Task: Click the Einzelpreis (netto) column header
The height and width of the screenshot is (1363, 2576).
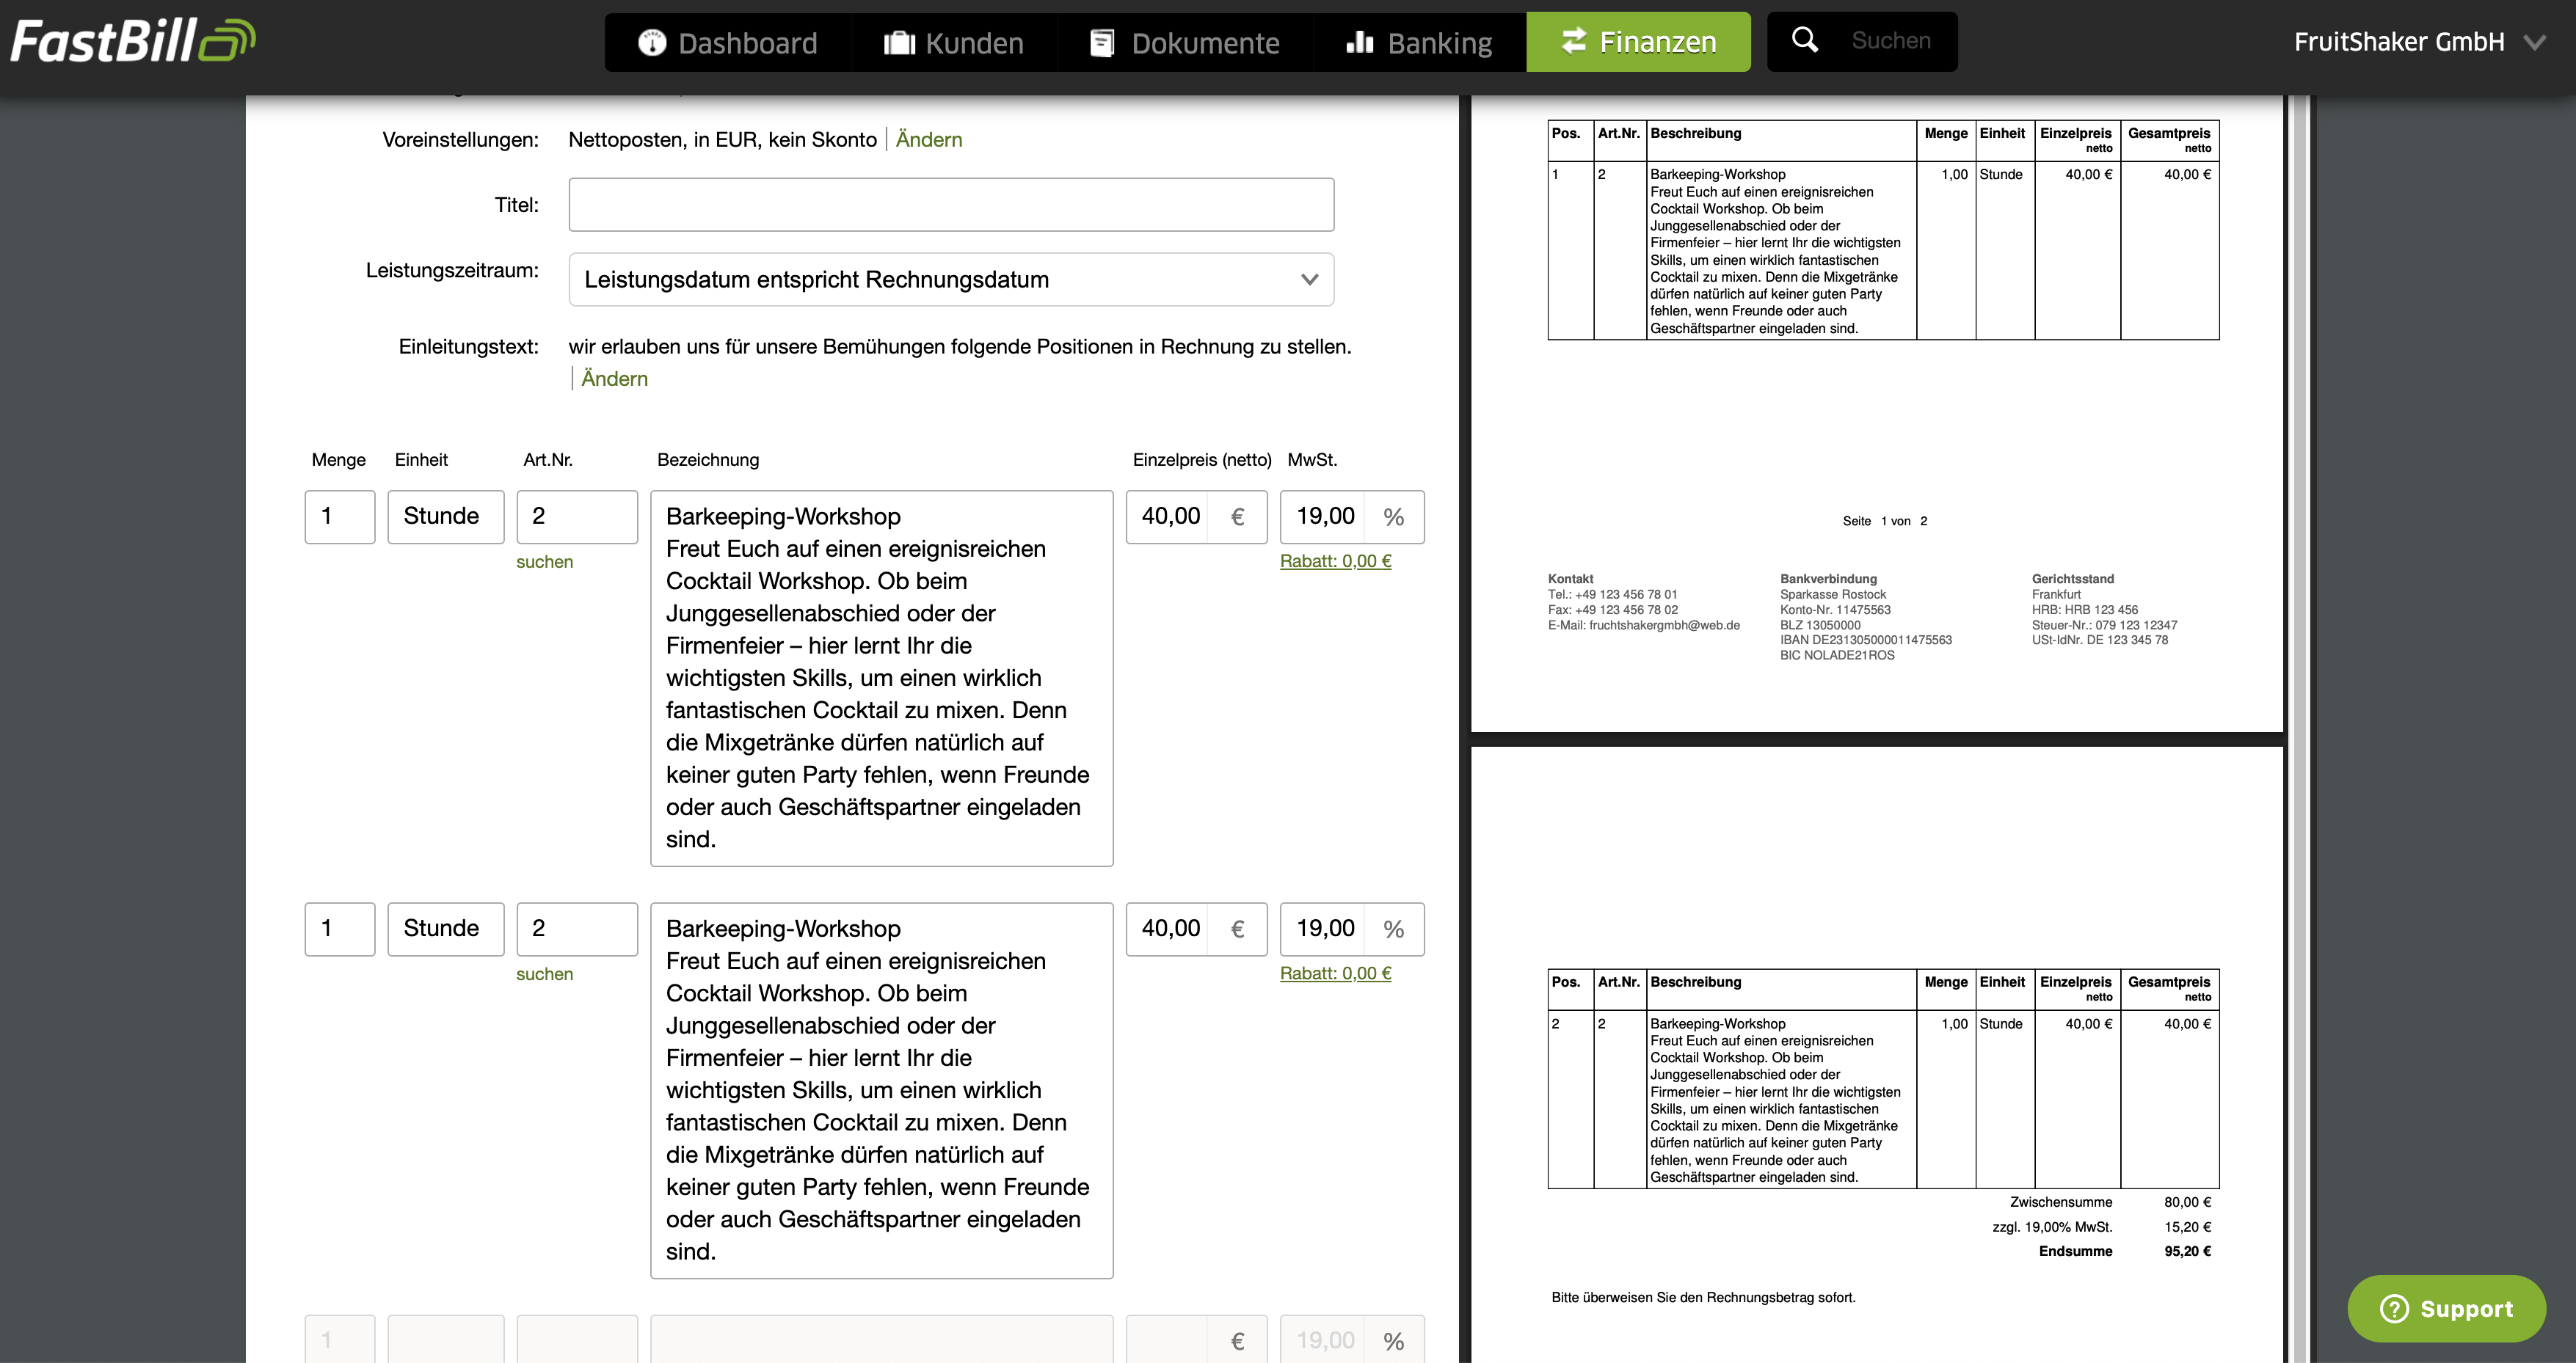Action: (x=1201, y=460)
